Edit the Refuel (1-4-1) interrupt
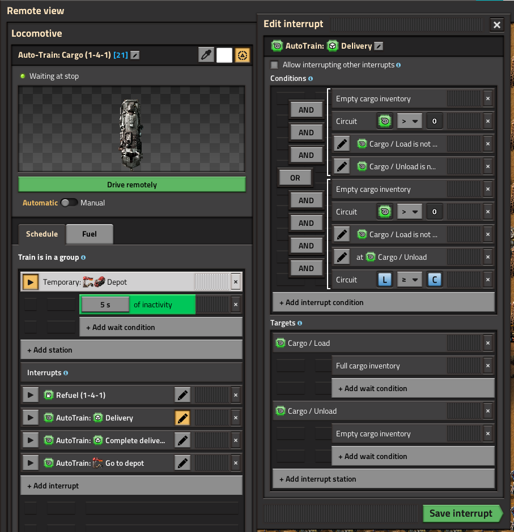 coord(182,395)
